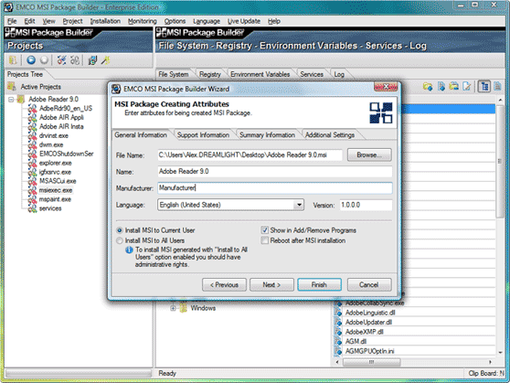This screenshot has width=510, height=383.
Task: Select EMCOShutdownSer in Projects Tree
Action: click(x=67, y=154)
